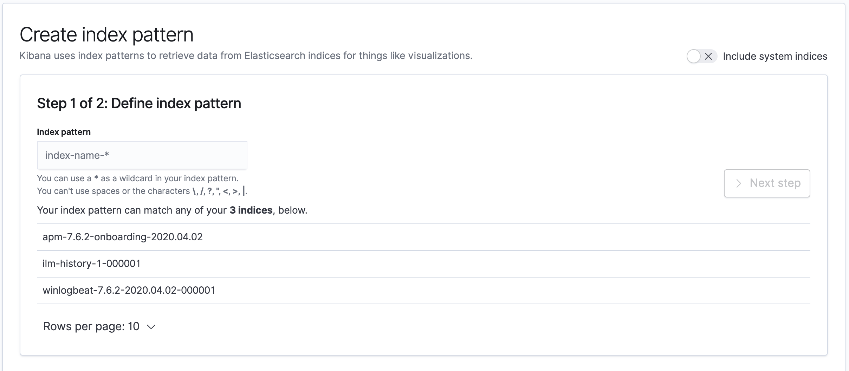The image size is (849, 371).
Task: Select the winlogbeat-7.6.2-2020.04.02-000001 index row
Action: (129, 291)
